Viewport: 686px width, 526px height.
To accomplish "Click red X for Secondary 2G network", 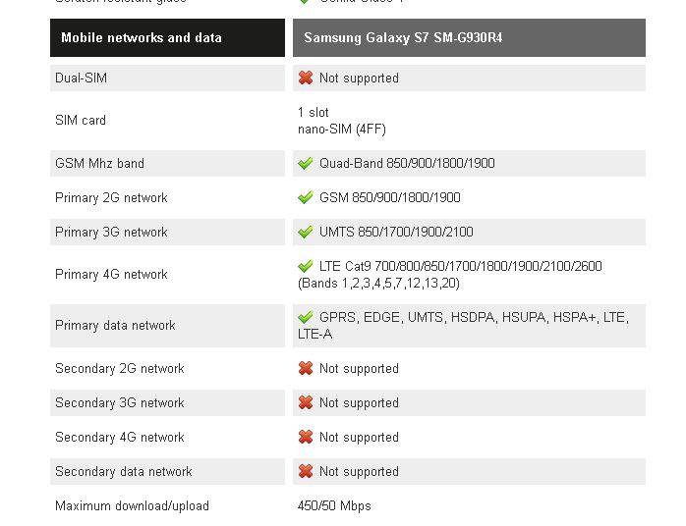I will tap(306, 368).
